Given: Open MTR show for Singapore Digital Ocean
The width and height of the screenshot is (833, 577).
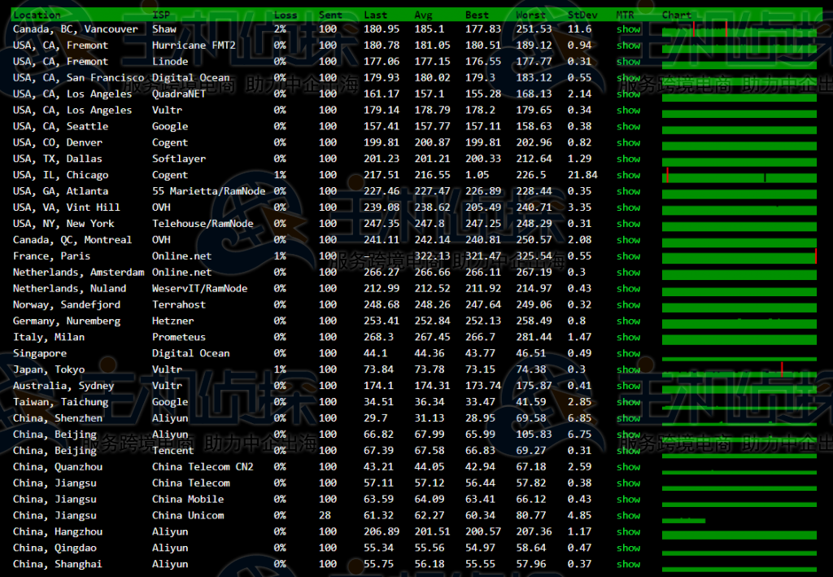Looking at the screenshot, I should pos(628,354).
